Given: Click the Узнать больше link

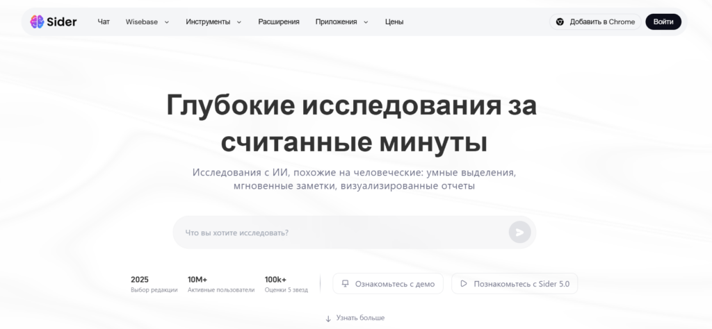Looking at the screenshot, I should pos(360,318).
